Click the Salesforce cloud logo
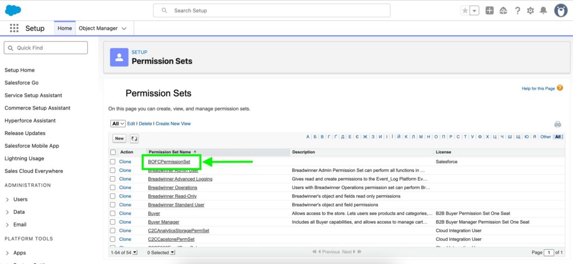This screenshot has width=573, height=264. [x=13, y=10]
